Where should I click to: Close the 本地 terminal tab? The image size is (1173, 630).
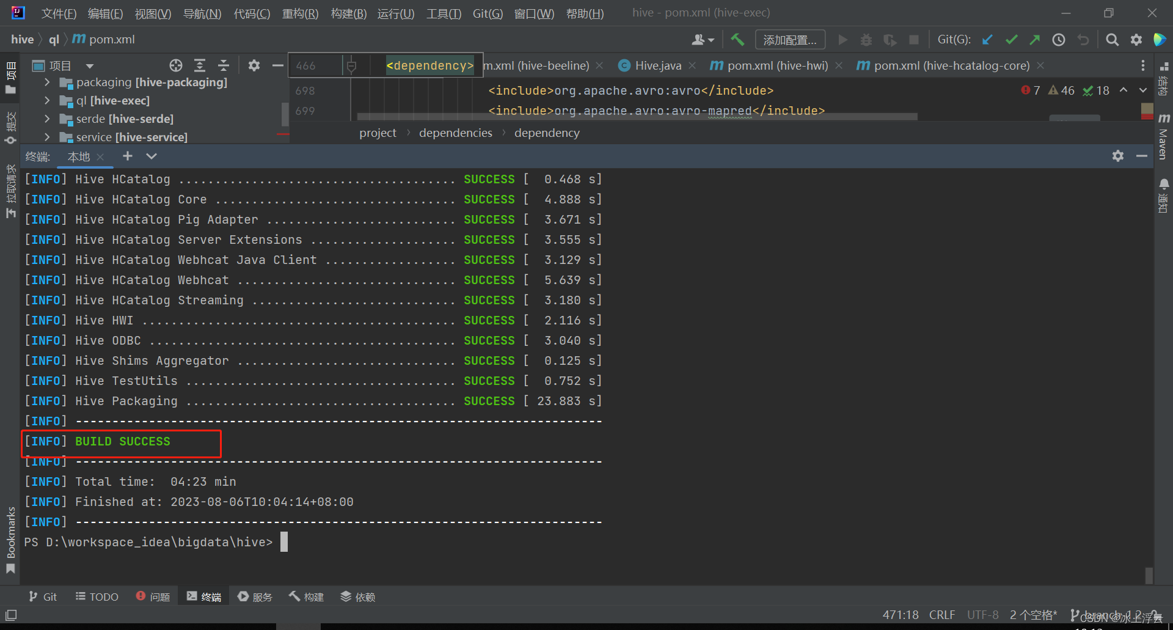(101, 157)
